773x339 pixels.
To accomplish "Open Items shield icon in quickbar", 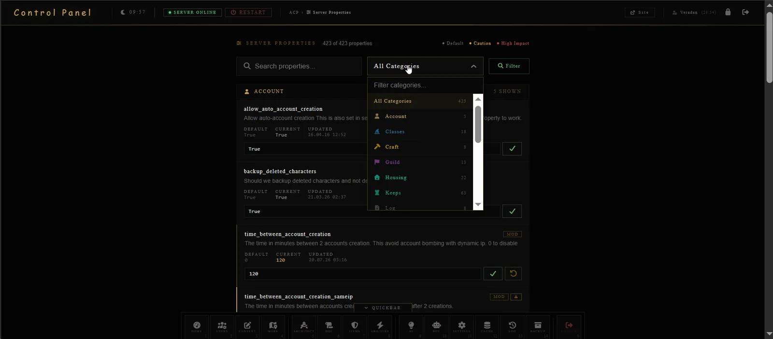I will point(355,327).
